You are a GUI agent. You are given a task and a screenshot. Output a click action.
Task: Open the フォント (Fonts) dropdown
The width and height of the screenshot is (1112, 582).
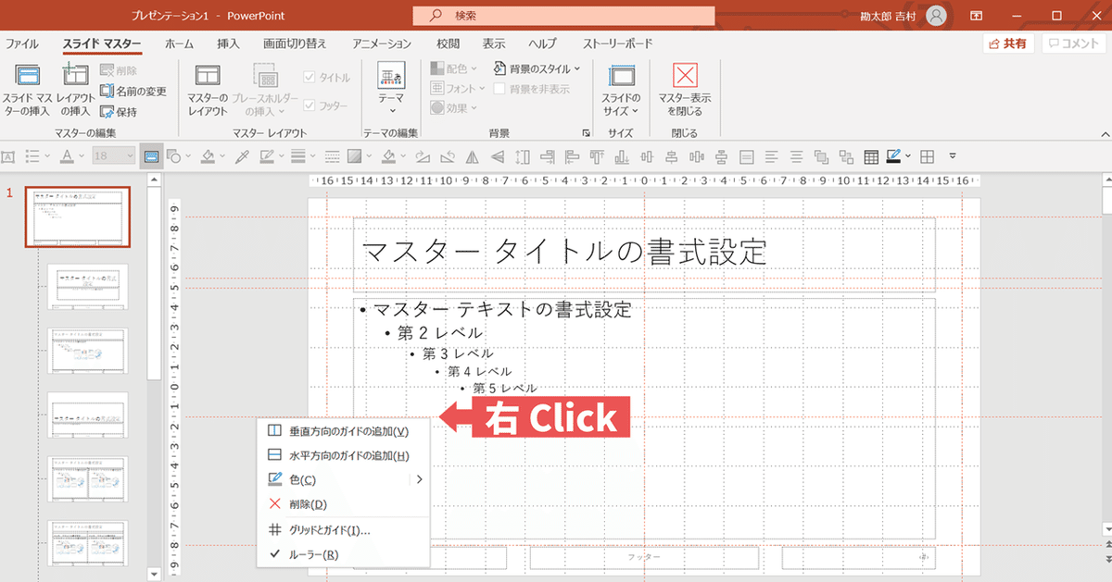(458, 89)
